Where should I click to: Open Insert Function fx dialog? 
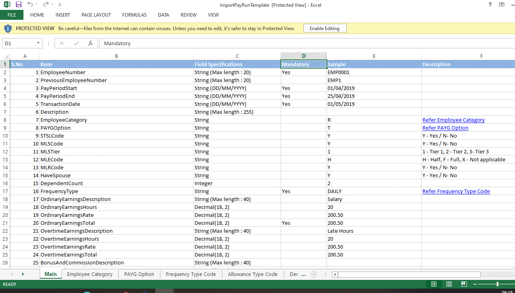(91, 43)
